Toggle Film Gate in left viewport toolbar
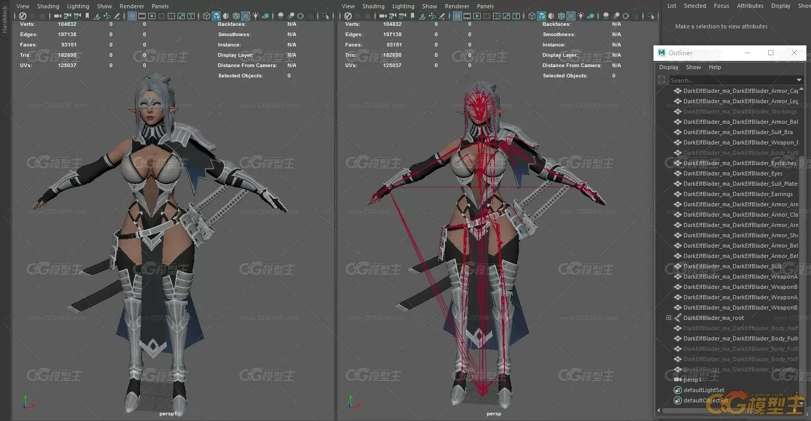Viewport: 811px width, 421px height. [x=142, y=16]
